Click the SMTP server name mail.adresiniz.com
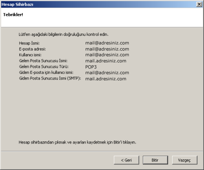This screenshot has height=170, width=204. coord(106,79)
